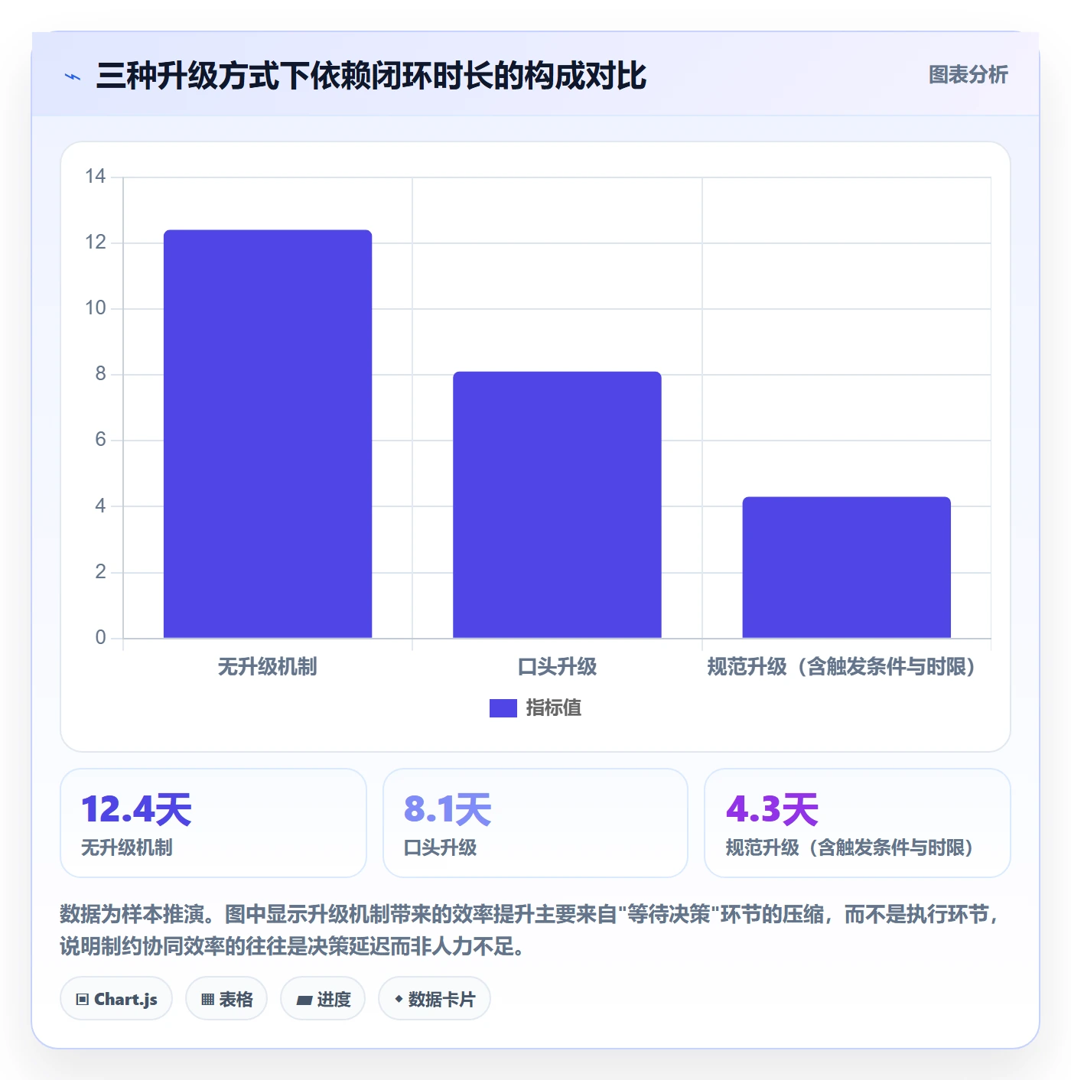Click the x-axis label 口头升级
Viewport: 1071px width, 1080px height.
click(x=557, y=667)
